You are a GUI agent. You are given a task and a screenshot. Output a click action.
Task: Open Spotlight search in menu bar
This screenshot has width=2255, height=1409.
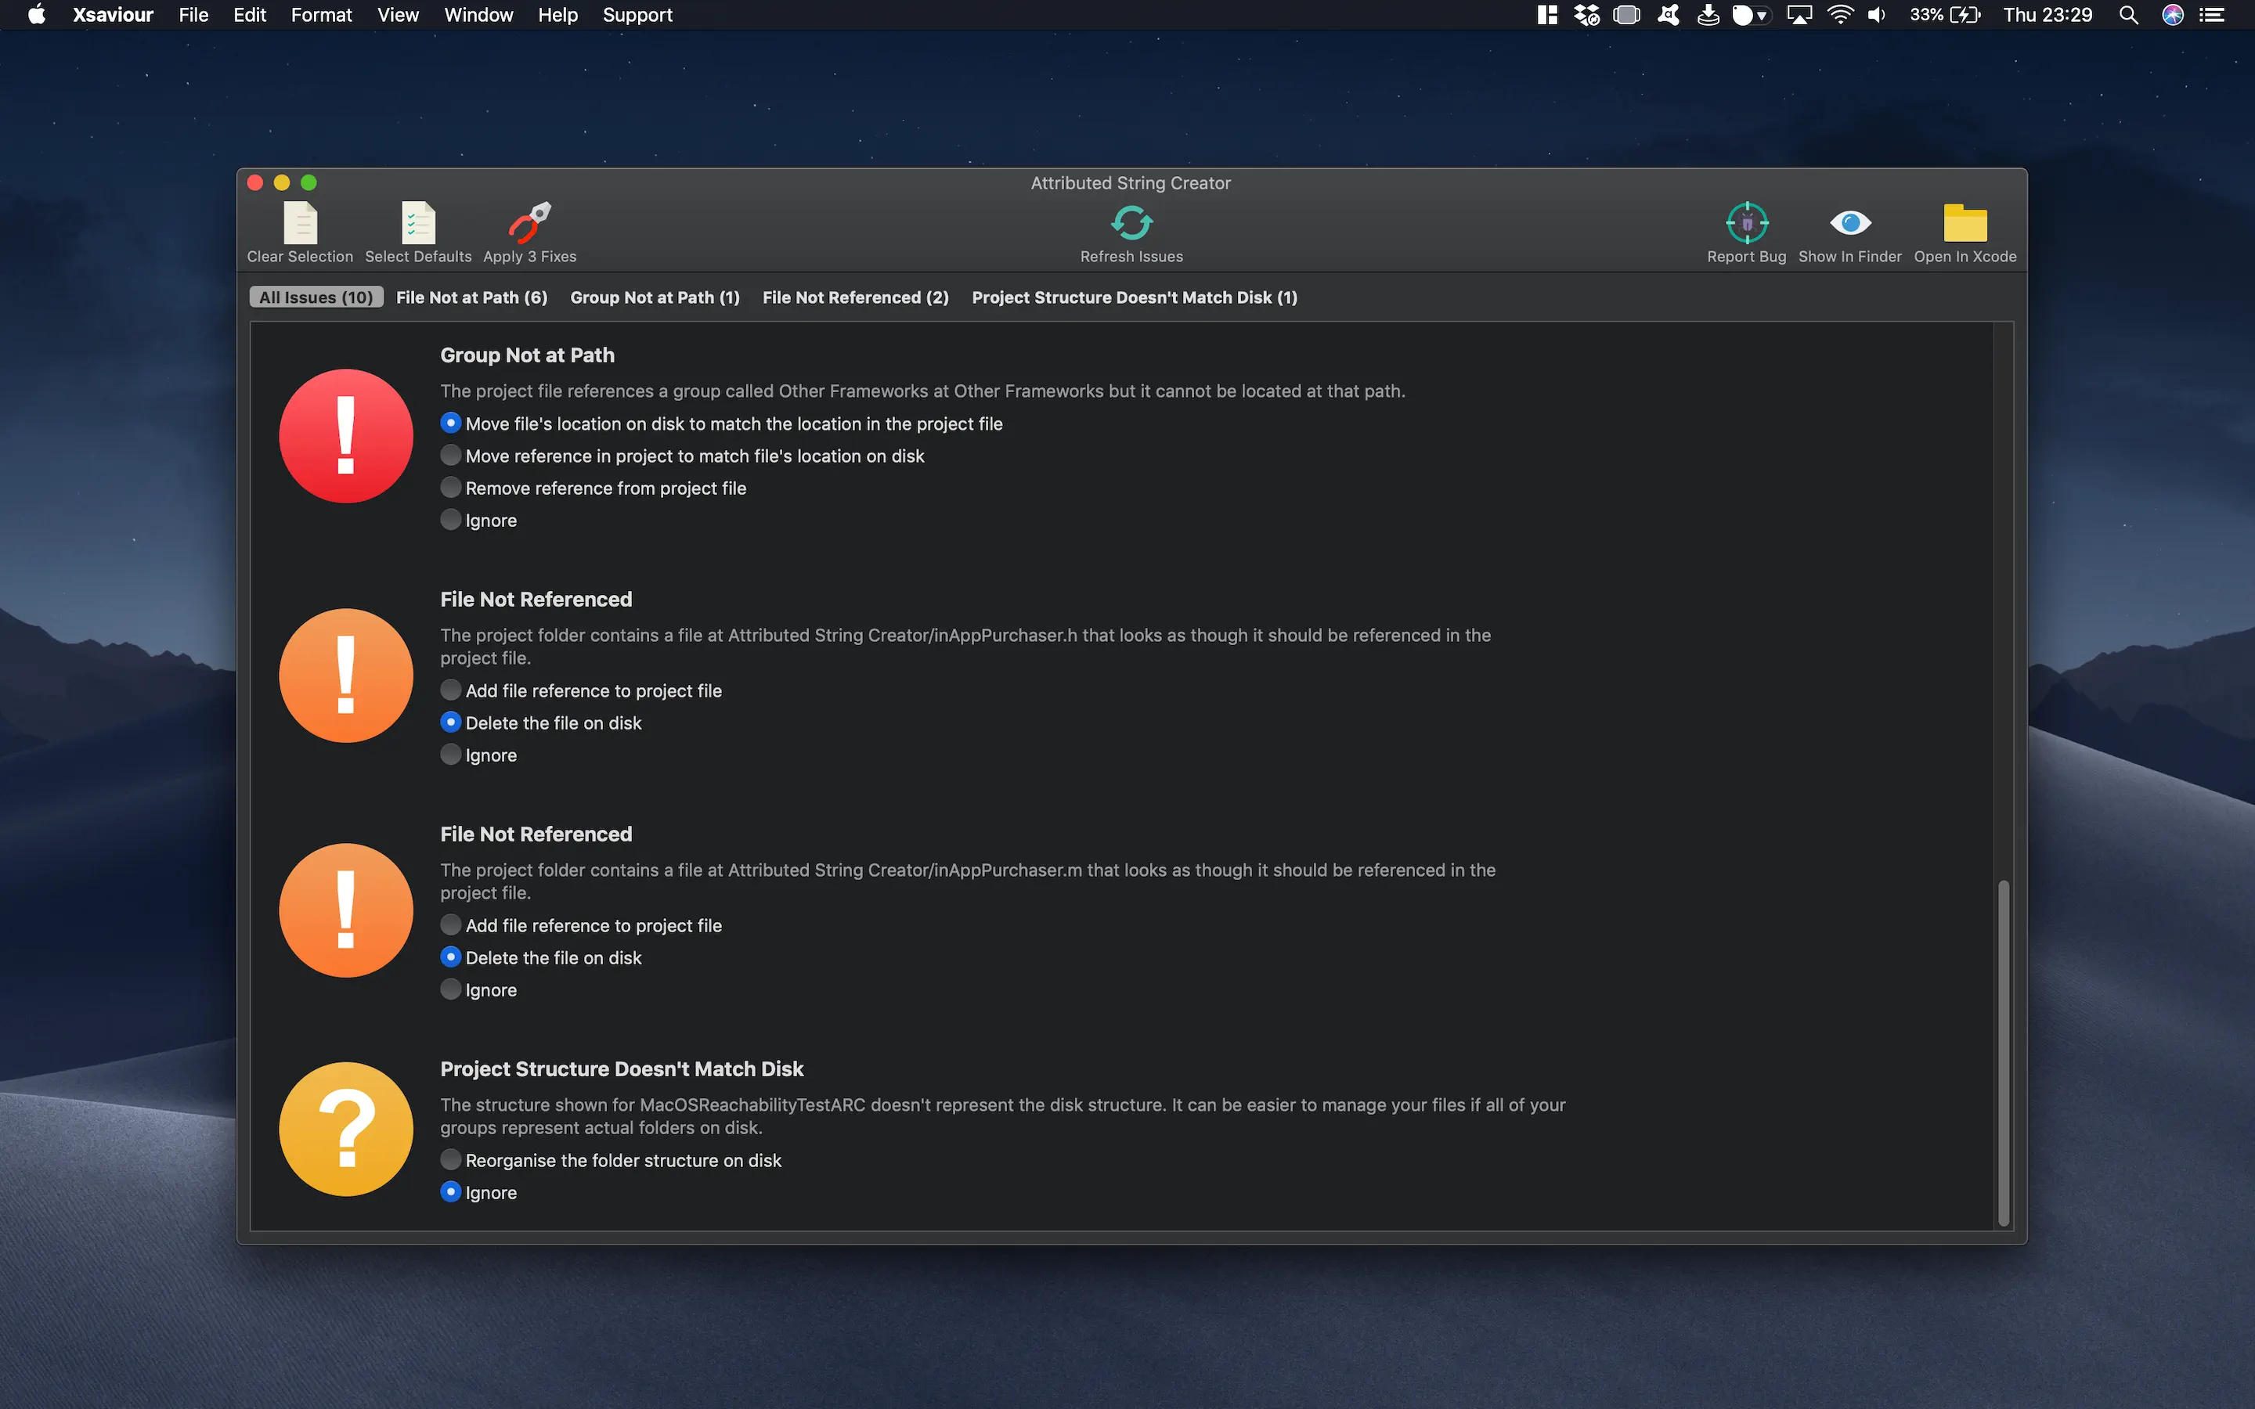click(2128, 15)
